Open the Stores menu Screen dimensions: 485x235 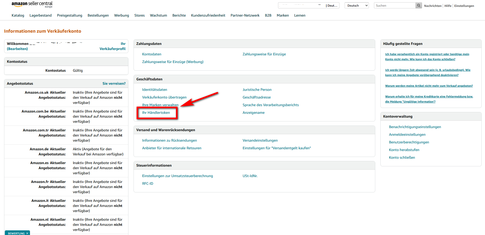point(139,15)
